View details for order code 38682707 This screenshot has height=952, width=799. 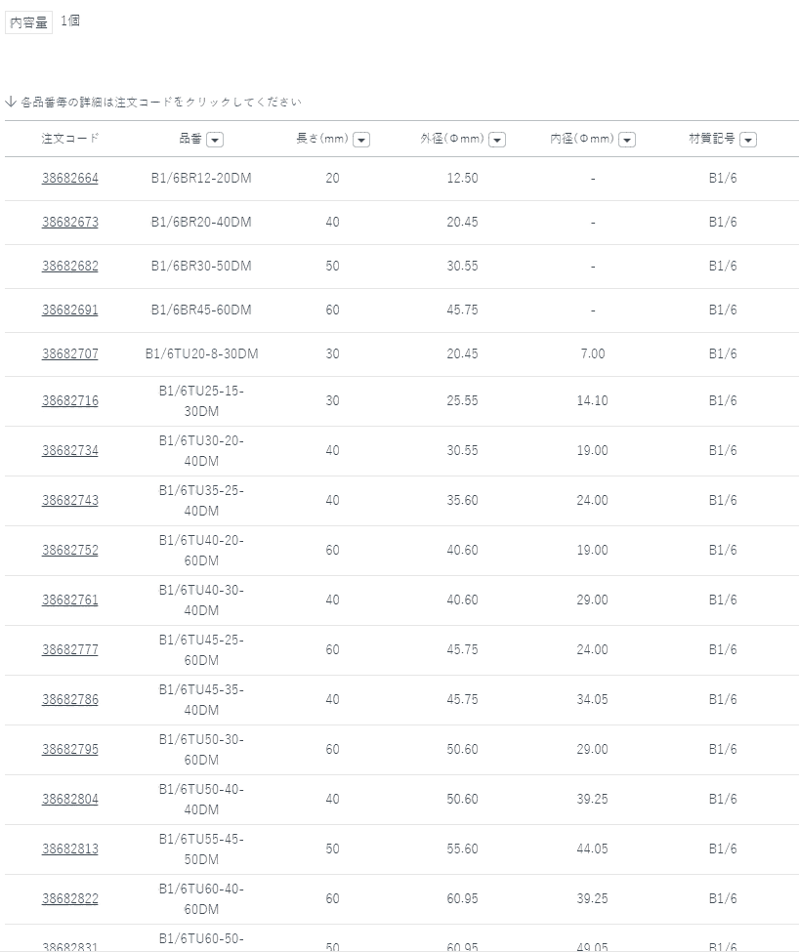pyautogui.click(x=70, y=353)
